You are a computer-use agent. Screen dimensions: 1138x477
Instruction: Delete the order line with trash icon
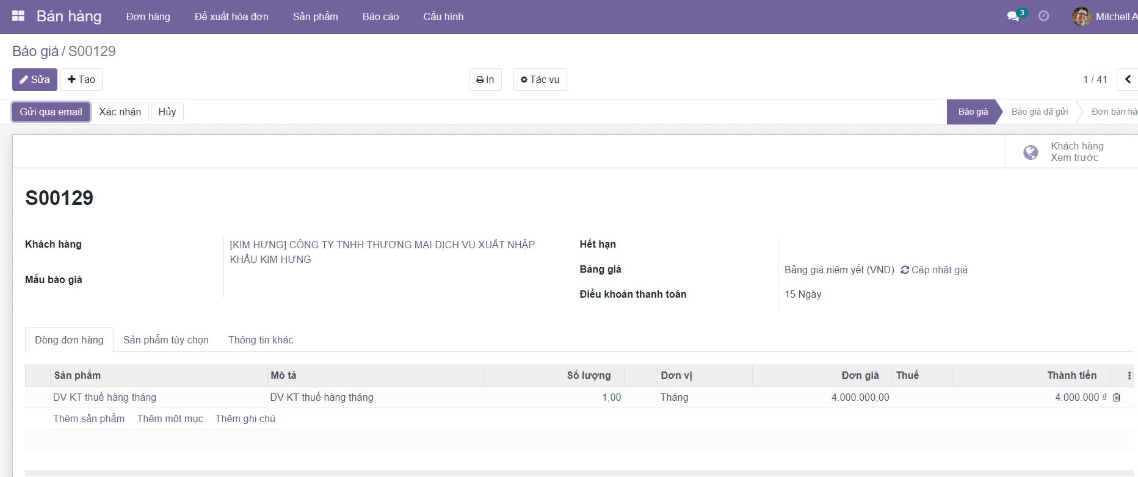(1117, 398)
